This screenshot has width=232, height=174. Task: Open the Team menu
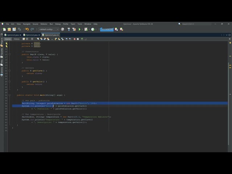click(73, 24)
